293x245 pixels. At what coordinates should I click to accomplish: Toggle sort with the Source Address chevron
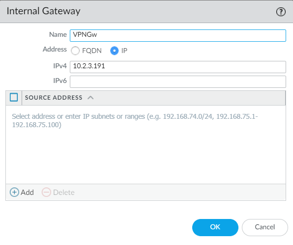click(90, 98)
